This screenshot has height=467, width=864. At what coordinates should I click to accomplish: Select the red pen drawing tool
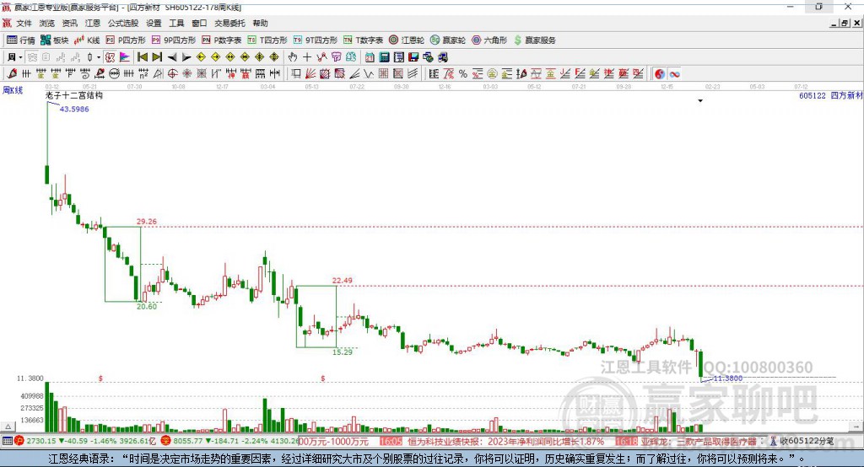[x=12, y=74]
